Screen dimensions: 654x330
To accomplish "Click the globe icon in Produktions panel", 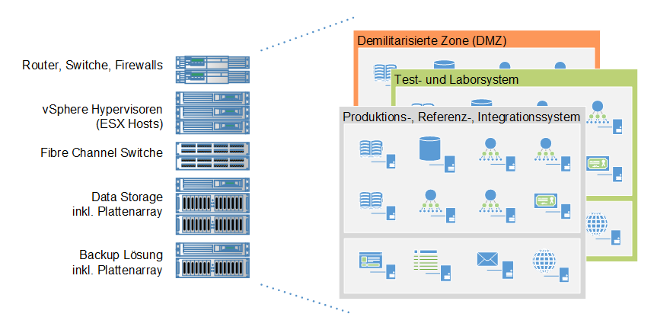I will pos(545,261).
